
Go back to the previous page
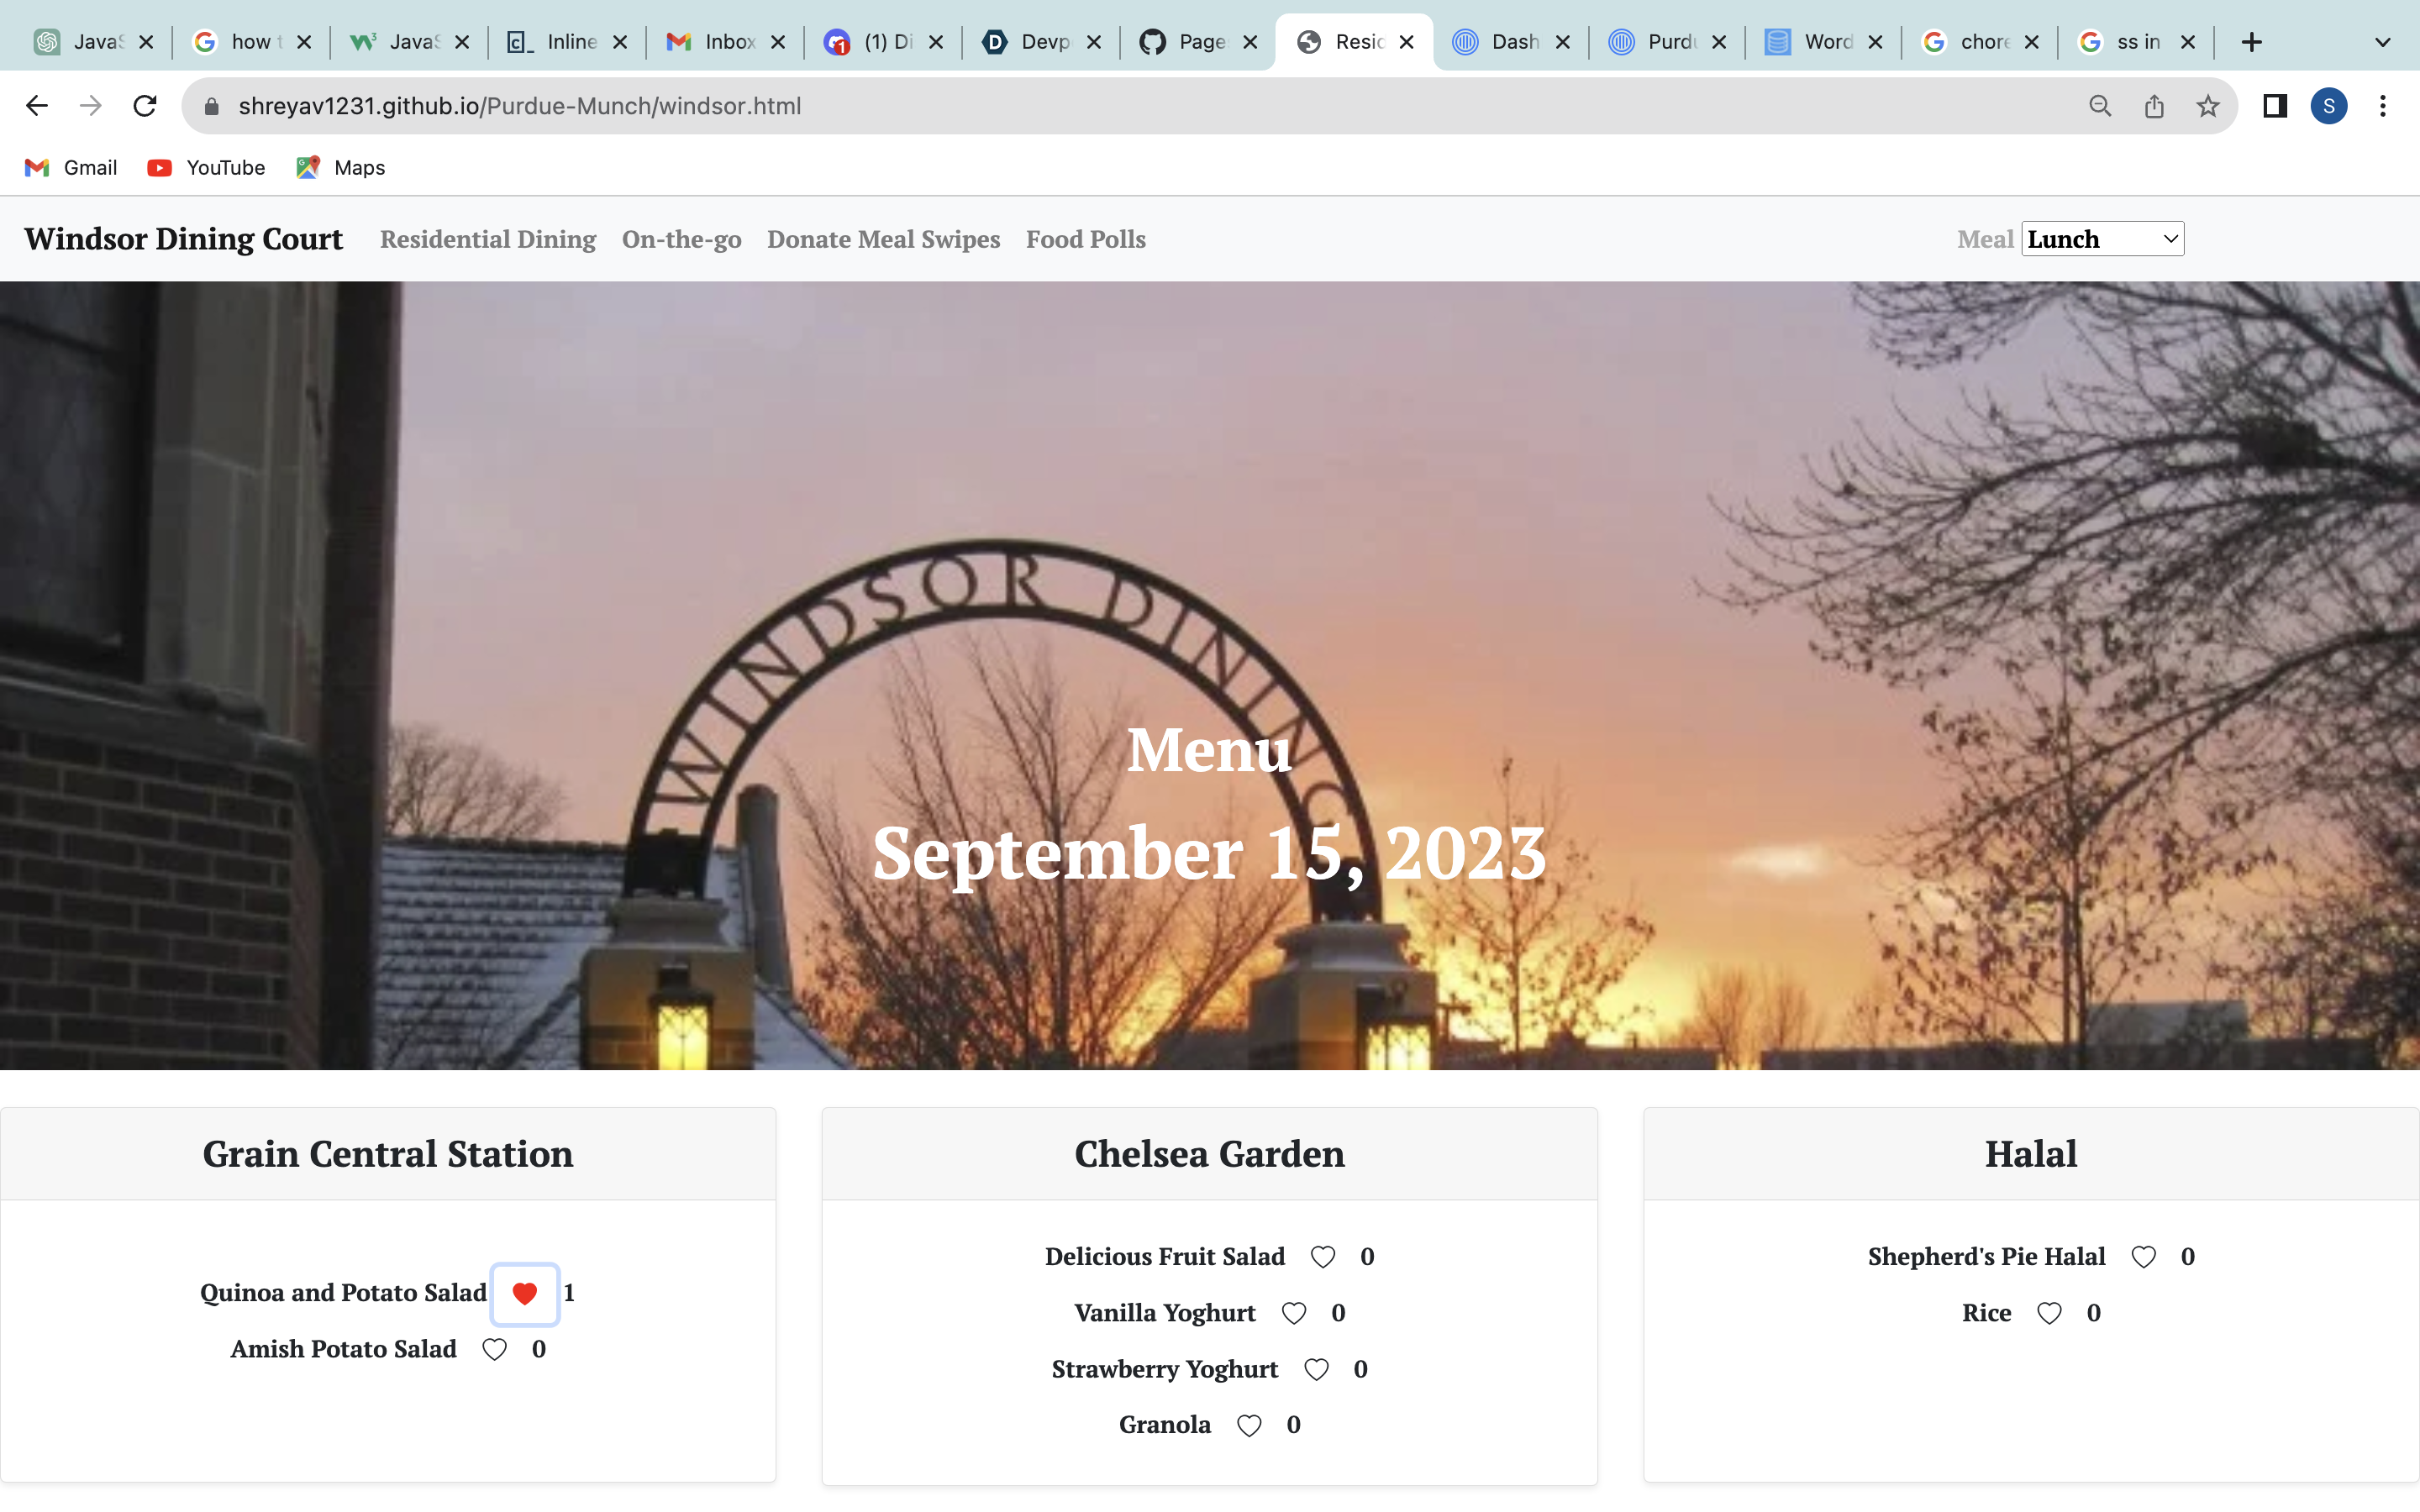coord(37,106)
